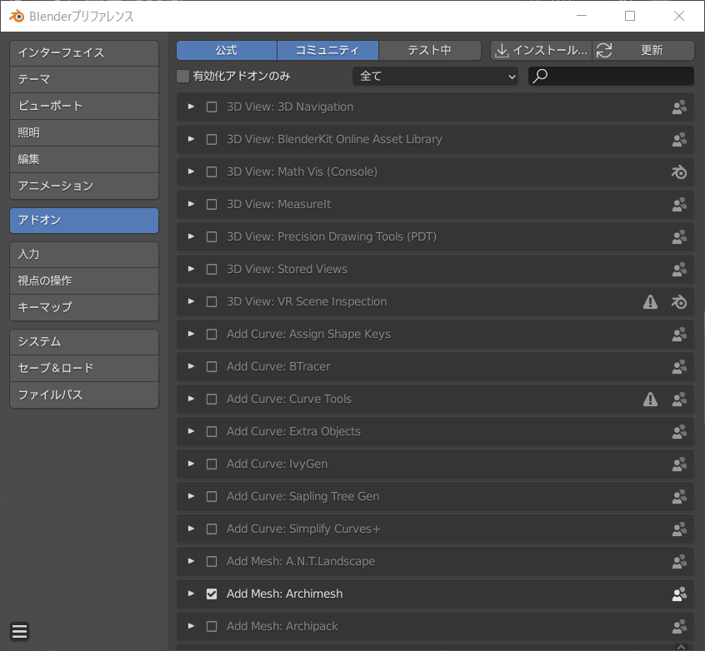Viewport: 705px width, 651px height.
Task: Click warning triangle on VR Scene Inspection row
Action: [x=650, y=301]
